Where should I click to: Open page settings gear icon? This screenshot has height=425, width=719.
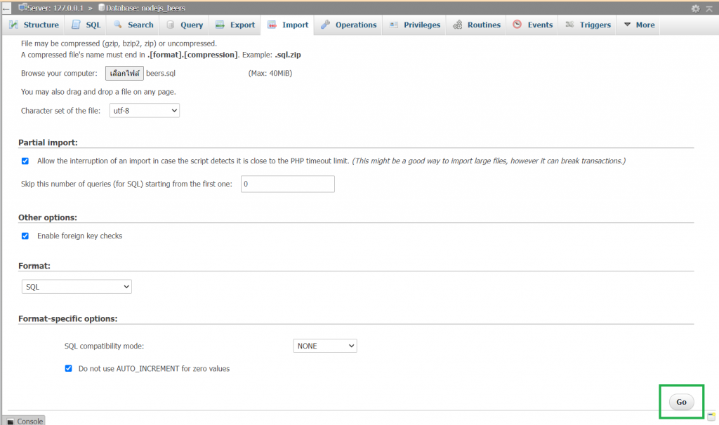(x=696, y=8)
